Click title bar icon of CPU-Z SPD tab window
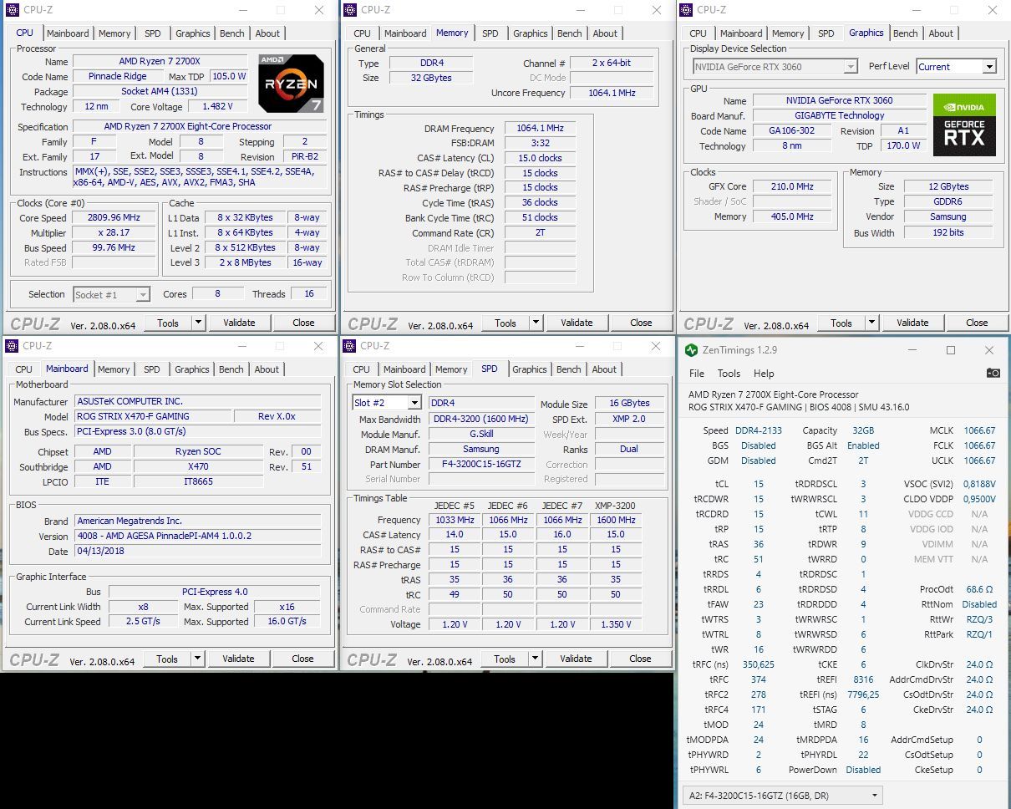1011x809 pixels. pos(349,346)
